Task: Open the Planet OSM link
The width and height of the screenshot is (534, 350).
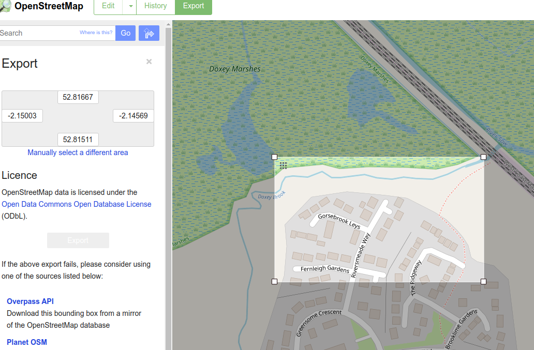Action: click(26, 342)
